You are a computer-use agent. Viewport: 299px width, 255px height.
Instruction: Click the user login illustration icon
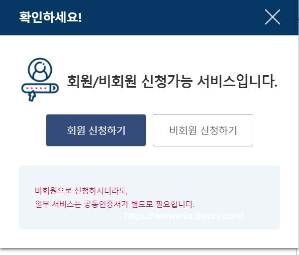(40, 79)
